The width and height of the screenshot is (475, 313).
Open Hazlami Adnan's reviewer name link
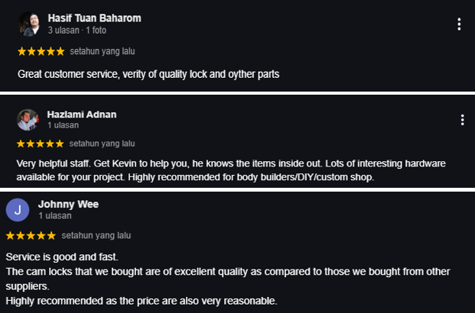coord(82,115)
